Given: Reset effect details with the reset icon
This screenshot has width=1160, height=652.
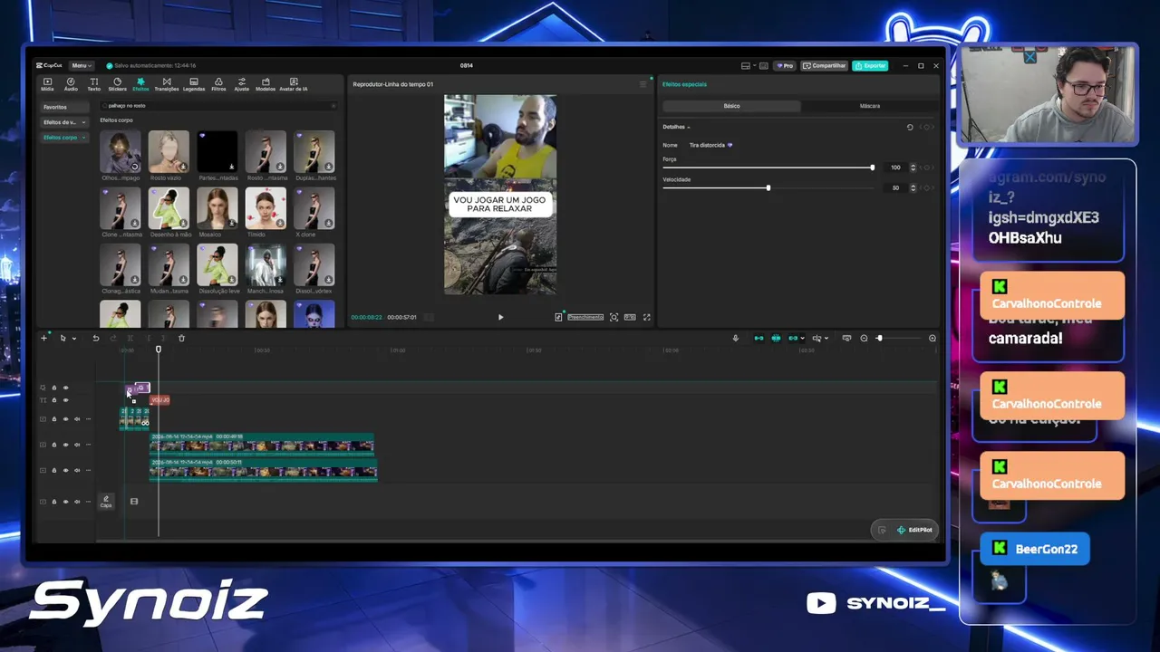Looking at the screenshot, I should (x=910, y=127).
